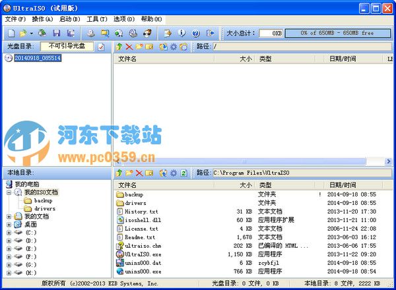
Task: Click the checkmark page icon beside 不可引导光盘
Action: pos(101,47)
